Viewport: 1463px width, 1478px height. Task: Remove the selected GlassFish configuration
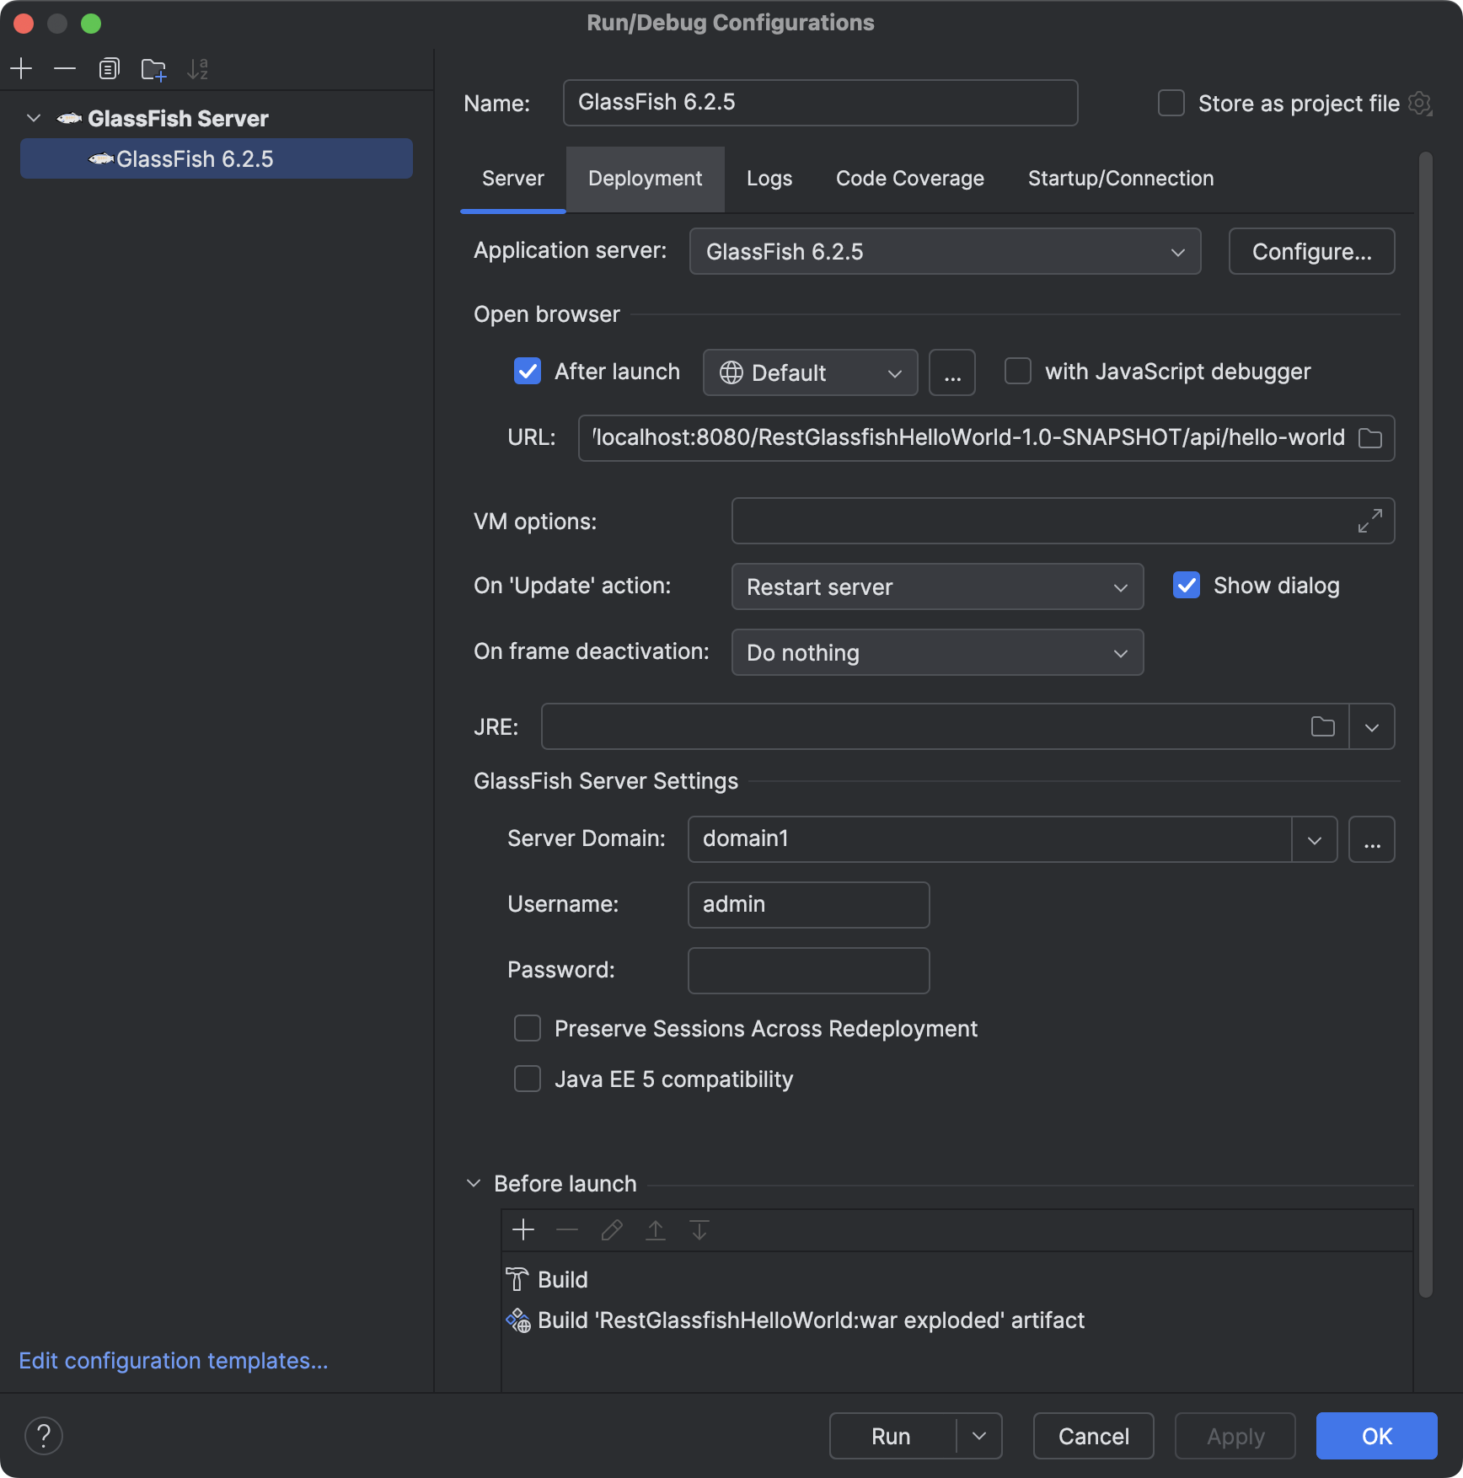pyautogui.click(x=65, y=68)
